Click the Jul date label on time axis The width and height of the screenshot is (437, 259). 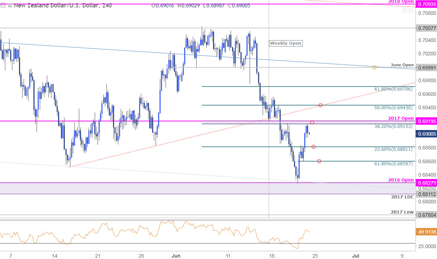coord(356,256)
